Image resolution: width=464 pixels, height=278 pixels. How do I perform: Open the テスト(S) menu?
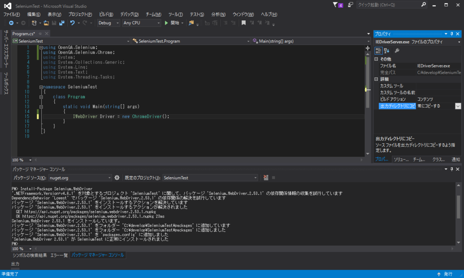197,14
